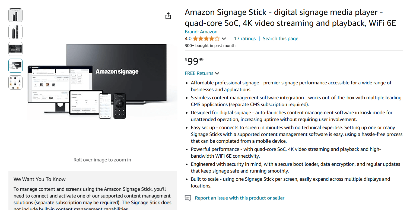
Task: Click the 300+ bought in past month text
Action: (x=210, y=45)
